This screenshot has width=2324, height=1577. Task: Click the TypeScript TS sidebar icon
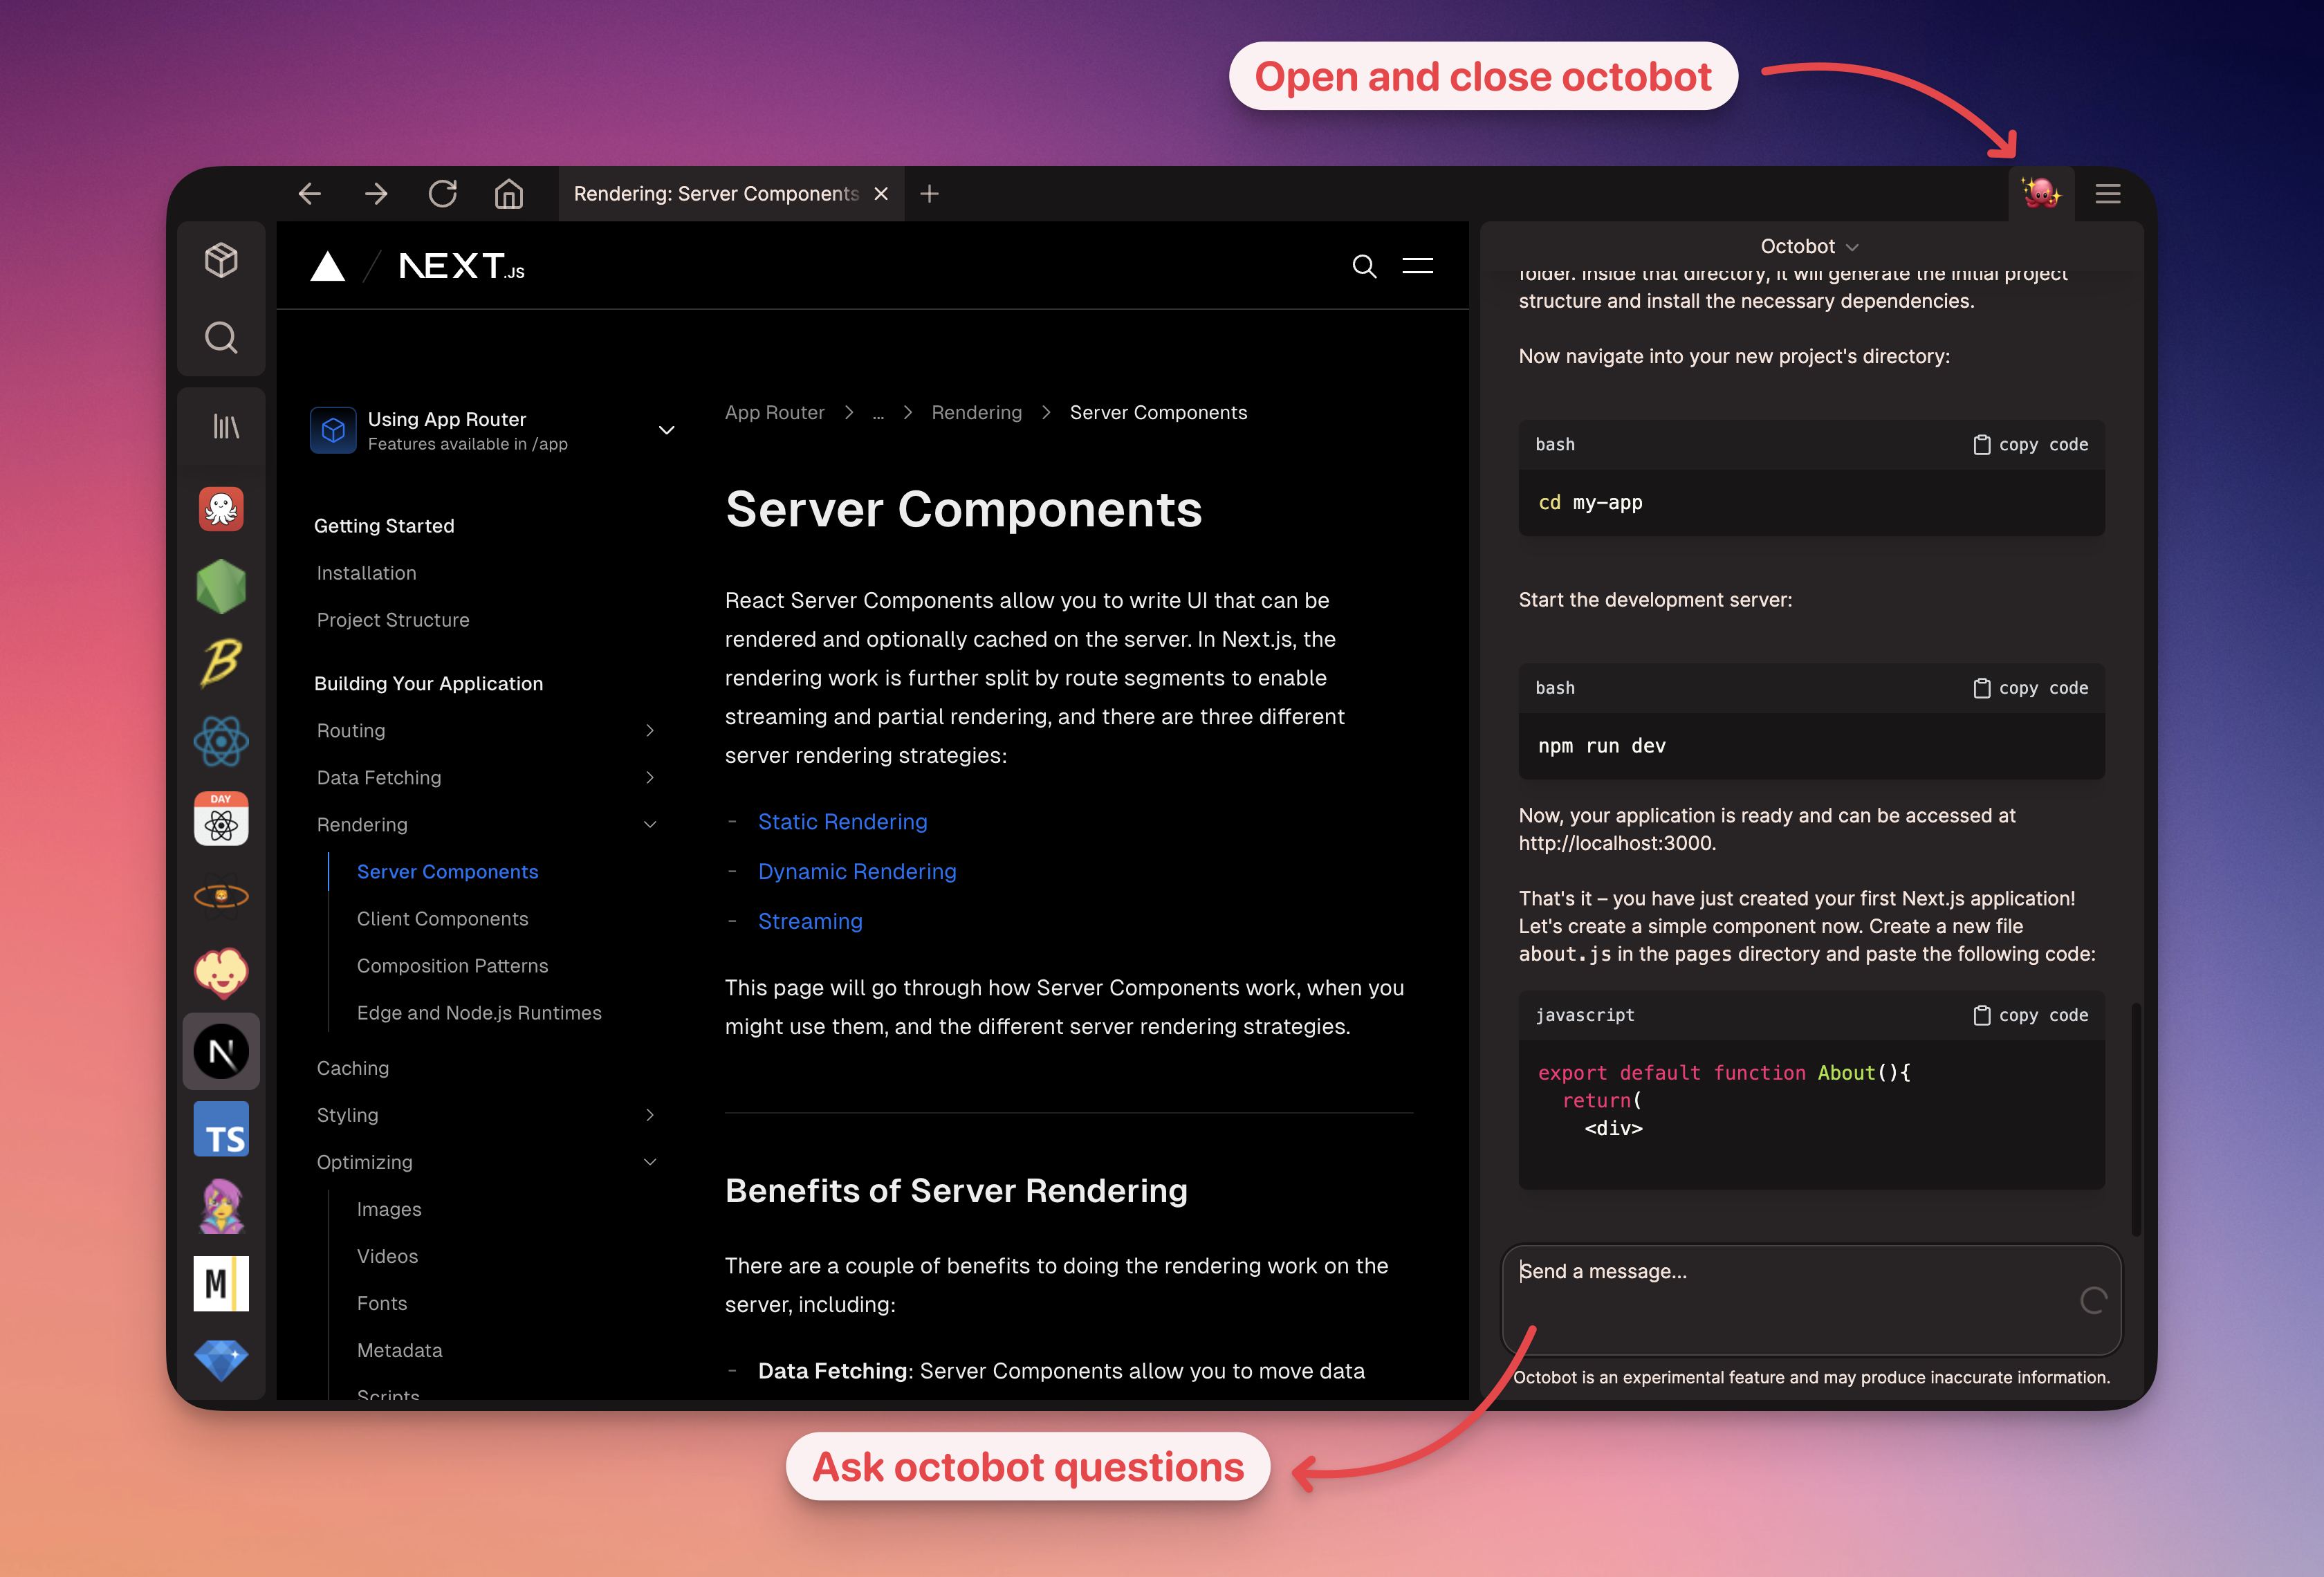point(221,1129)
